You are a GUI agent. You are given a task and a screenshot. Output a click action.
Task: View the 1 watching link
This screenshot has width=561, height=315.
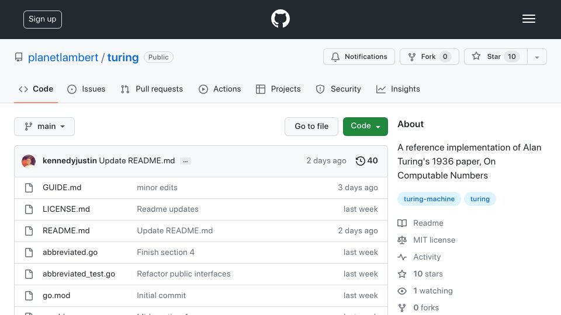(x=433, y=290)
